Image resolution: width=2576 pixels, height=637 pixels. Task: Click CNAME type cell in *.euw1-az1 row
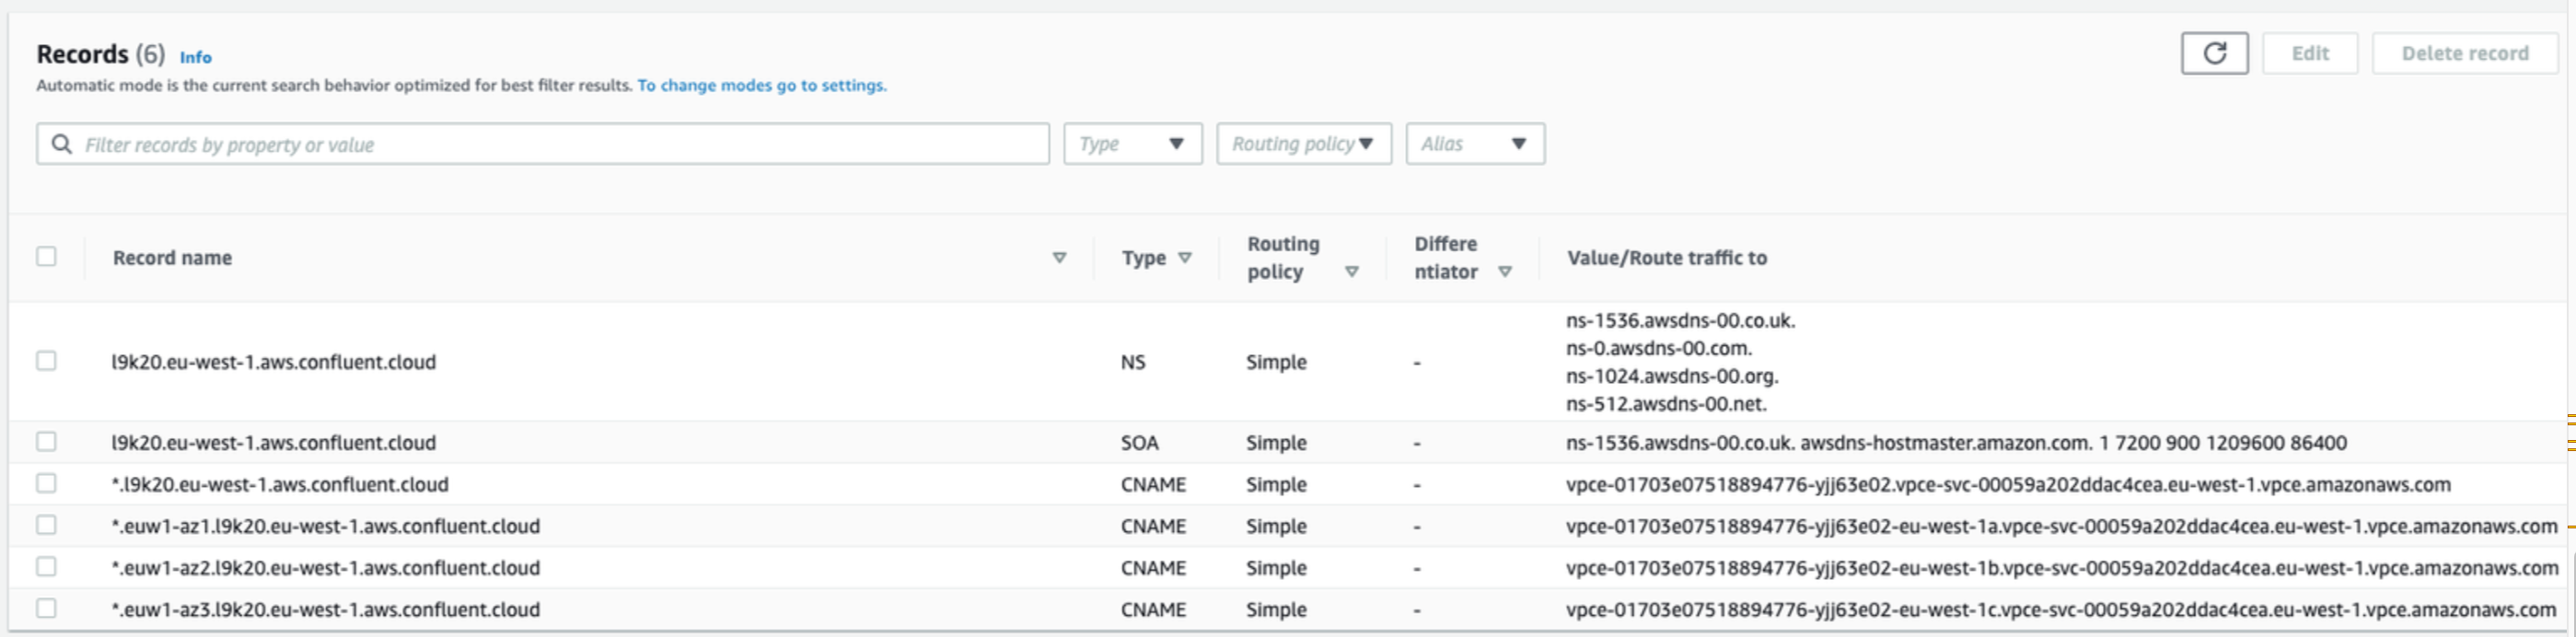coord(1153,526)
